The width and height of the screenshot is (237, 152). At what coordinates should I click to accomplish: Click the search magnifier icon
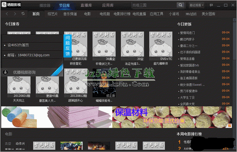coord(180,5)
